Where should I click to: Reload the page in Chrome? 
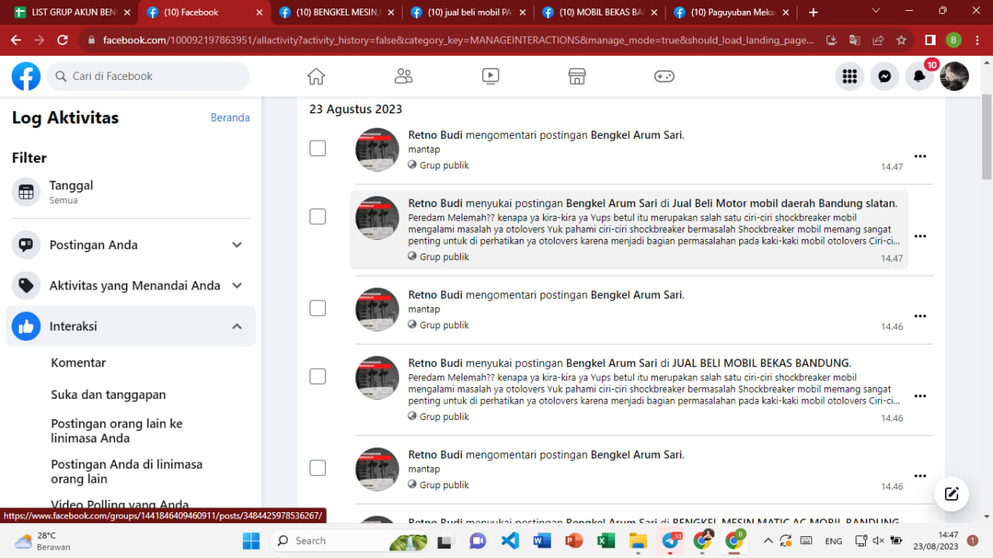tap(63, 40)
